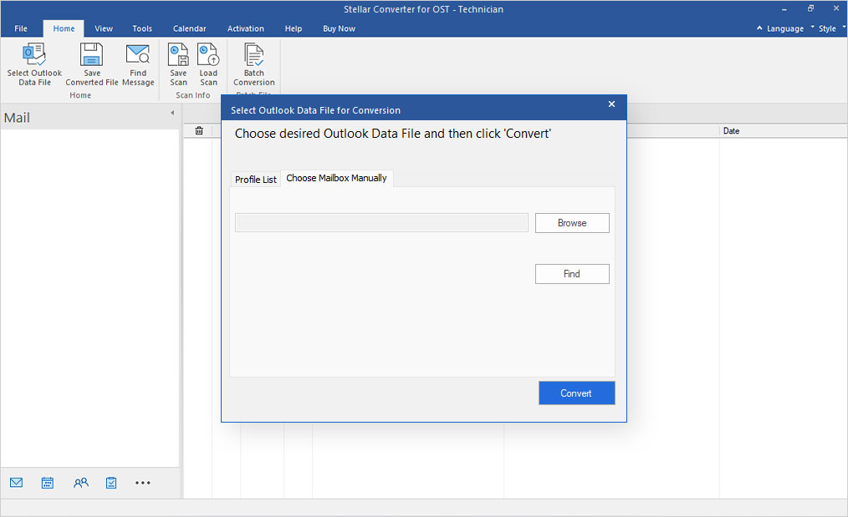The image size is (848, 517).
Task: Click the file path input field
Action: (381, 222)
